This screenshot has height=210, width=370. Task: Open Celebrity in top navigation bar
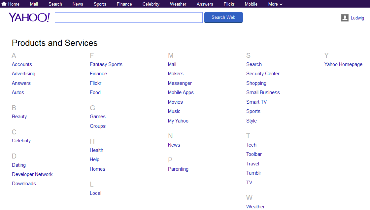(x=151, y=4)
